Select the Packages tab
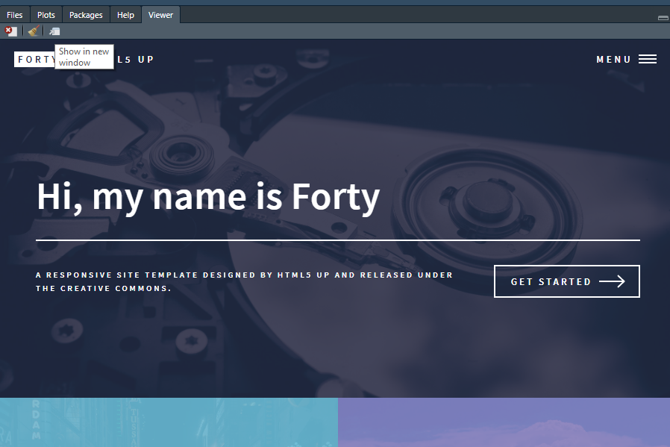670x447 pixels. coord(86,15)
